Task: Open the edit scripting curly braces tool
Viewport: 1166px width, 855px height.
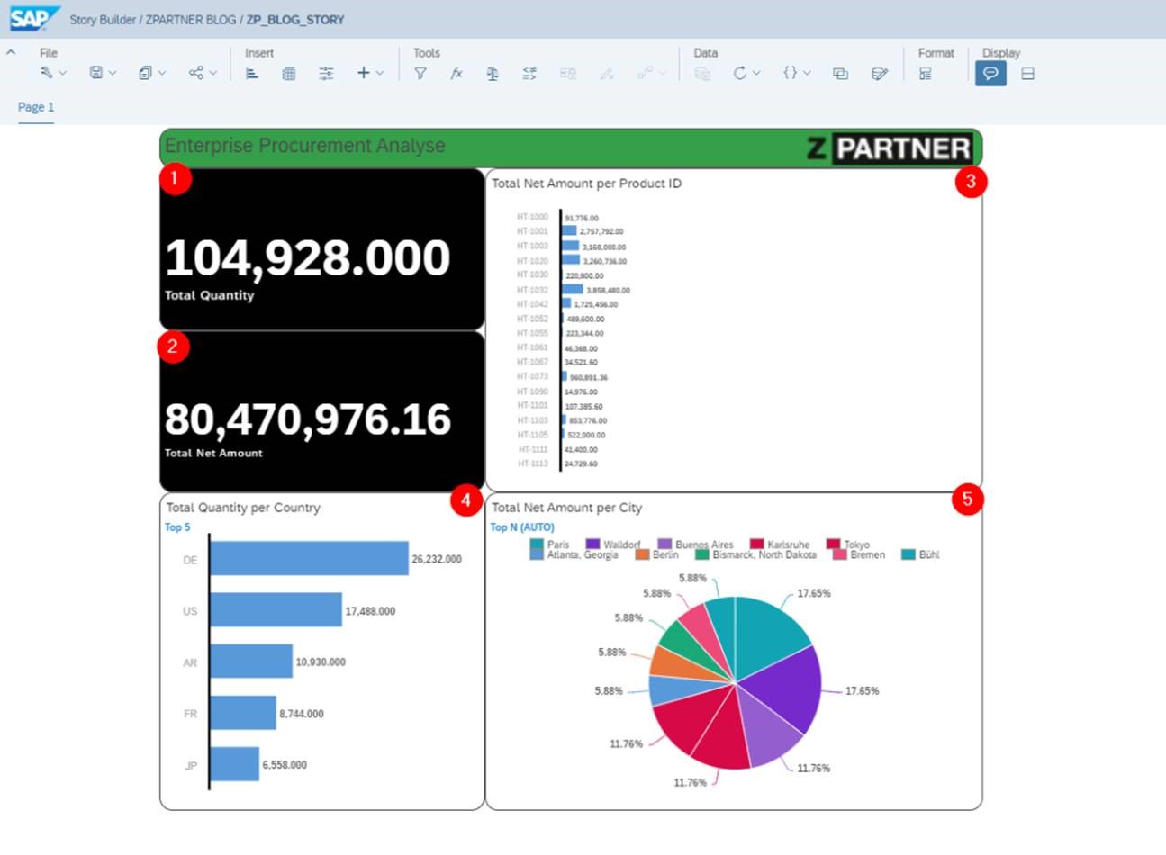Action: point(790,73)
